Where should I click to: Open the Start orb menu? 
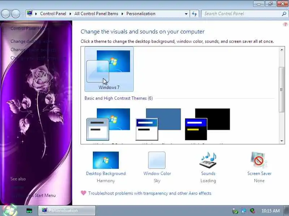pyautogui.click(x=10, y=211)
